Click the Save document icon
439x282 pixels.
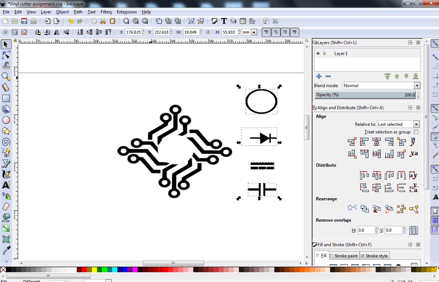(x=24, y=21)
